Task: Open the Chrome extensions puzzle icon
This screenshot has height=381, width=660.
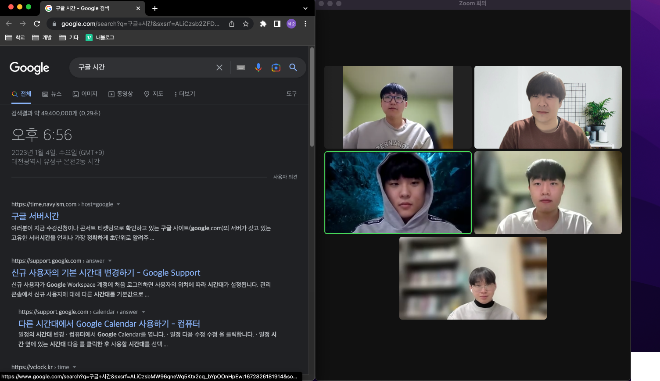Action: pyautogui.click(x=263, y=24)
